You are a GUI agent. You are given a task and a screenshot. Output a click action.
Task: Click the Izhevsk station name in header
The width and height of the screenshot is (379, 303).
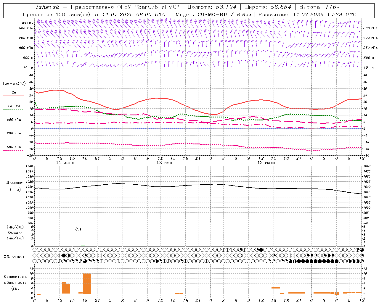[47, 7]
